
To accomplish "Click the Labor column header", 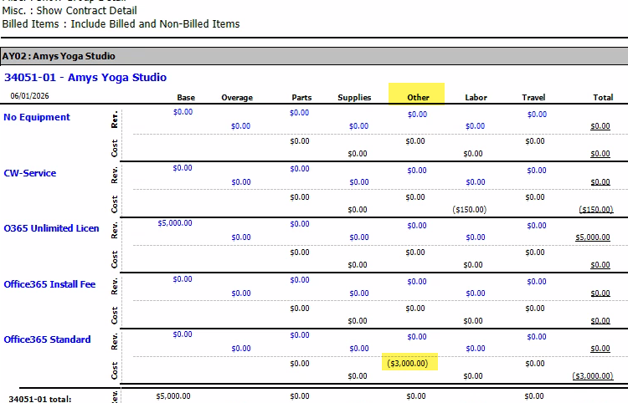I will [x=476, y=98].
